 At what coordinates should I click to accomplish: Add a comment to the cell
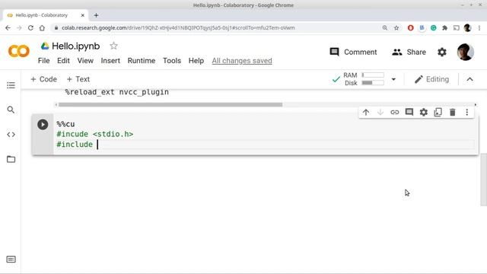coord(409,113)
